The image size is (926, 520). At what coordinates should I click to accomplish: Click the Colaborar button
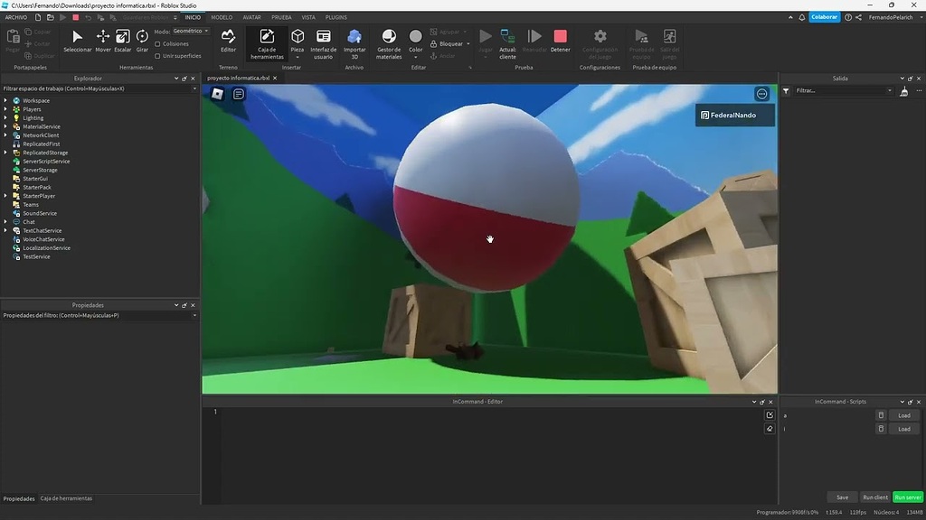(824, 17)
